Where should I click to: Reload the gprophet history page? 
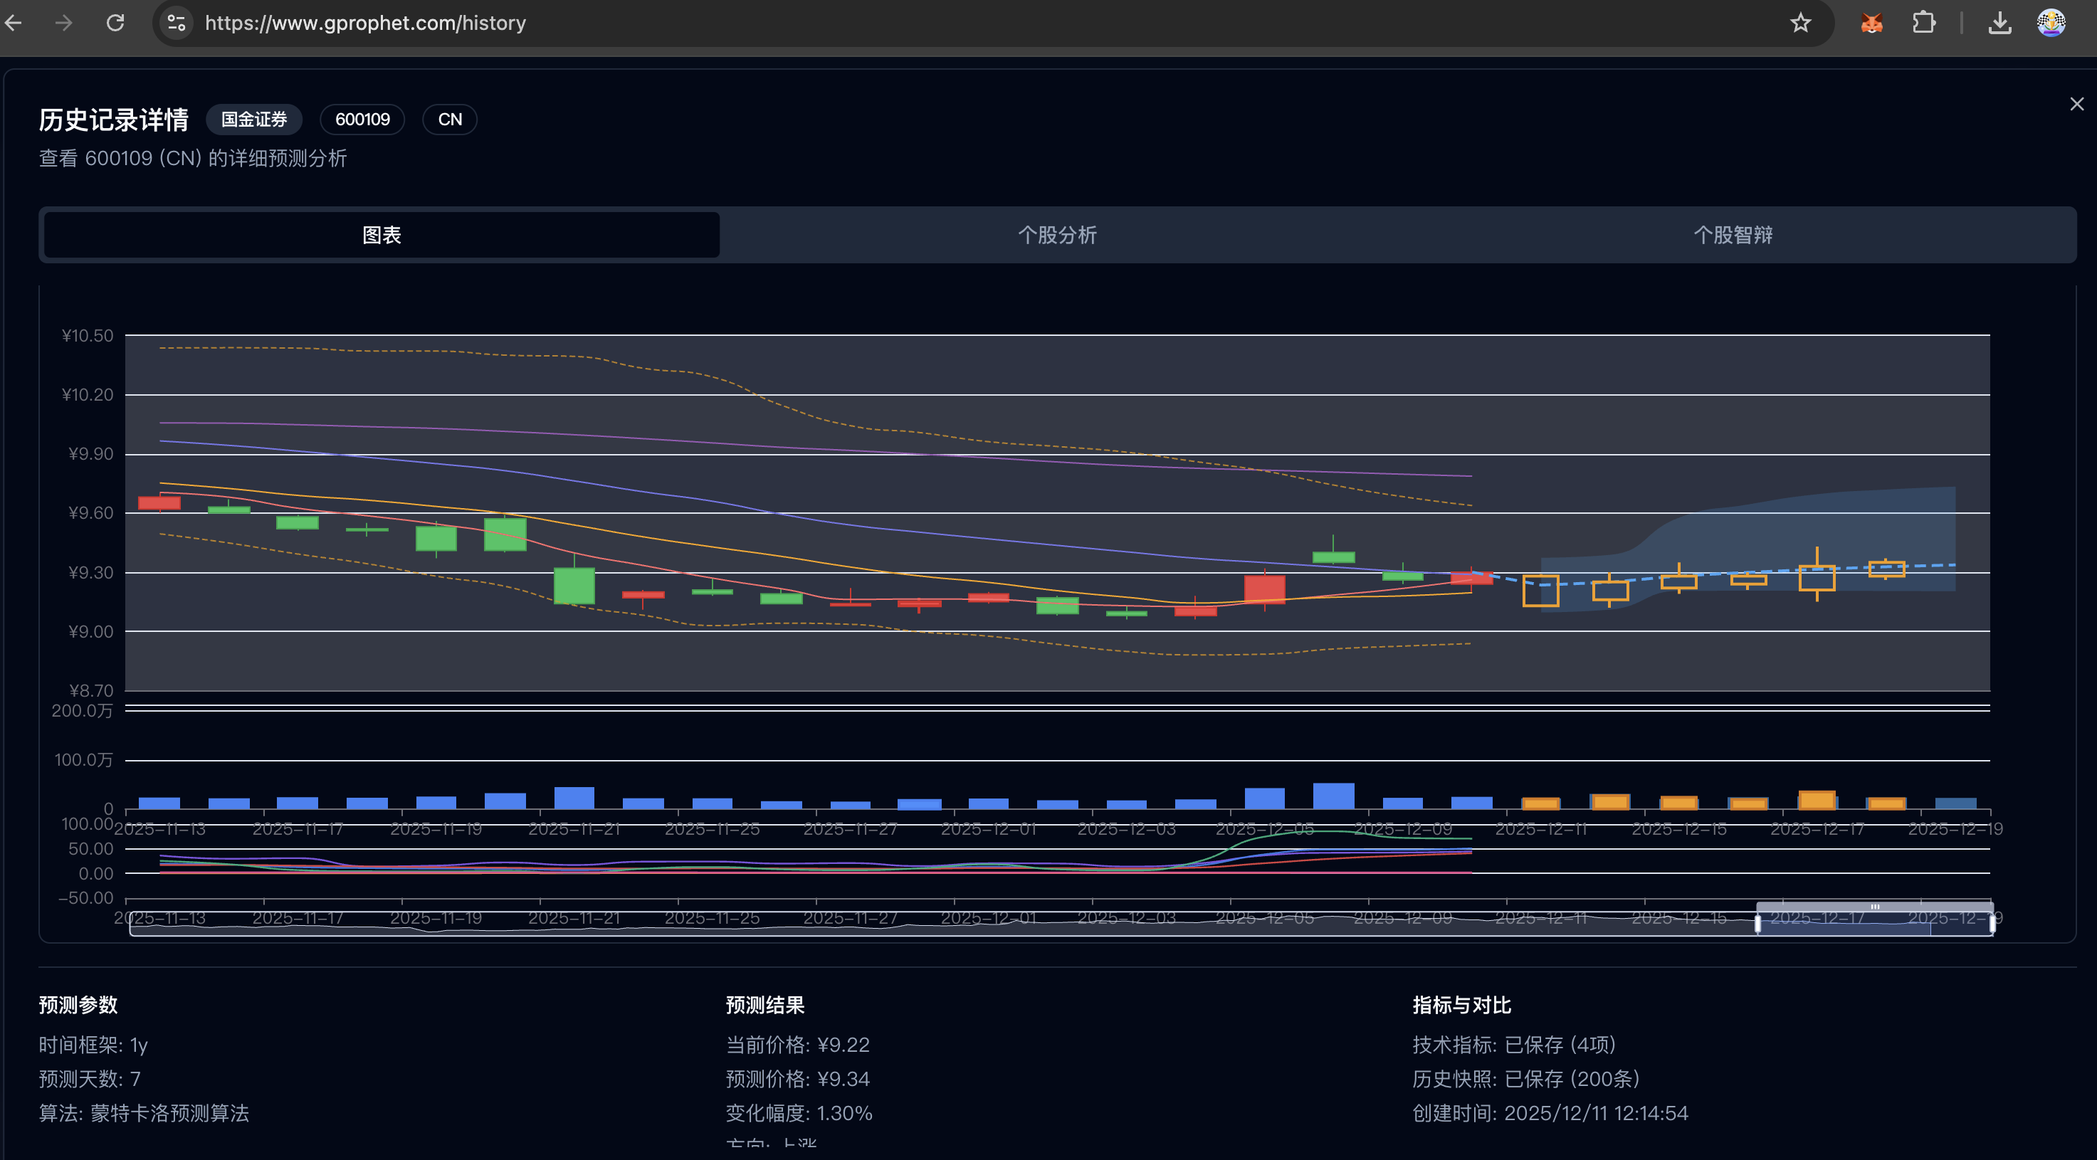pos(115,23)
